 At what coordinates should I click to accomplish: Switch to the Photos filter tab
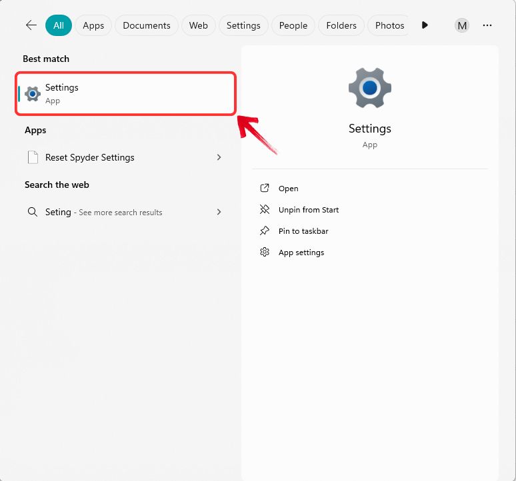[x=389, y=25]
